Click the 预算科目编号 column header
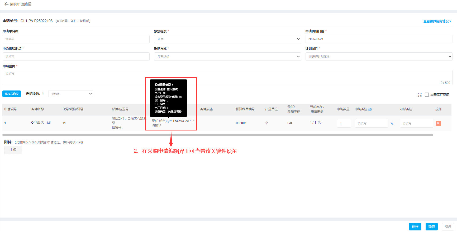 point(245,109)
